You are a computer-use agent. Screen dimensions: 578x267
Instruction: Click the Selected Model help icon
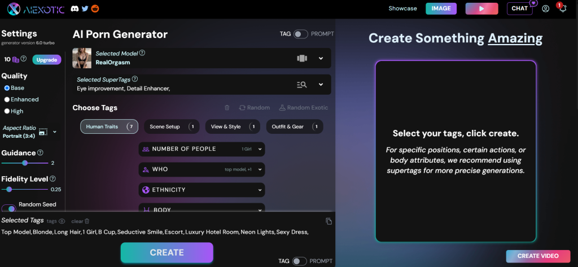[142, 53]
